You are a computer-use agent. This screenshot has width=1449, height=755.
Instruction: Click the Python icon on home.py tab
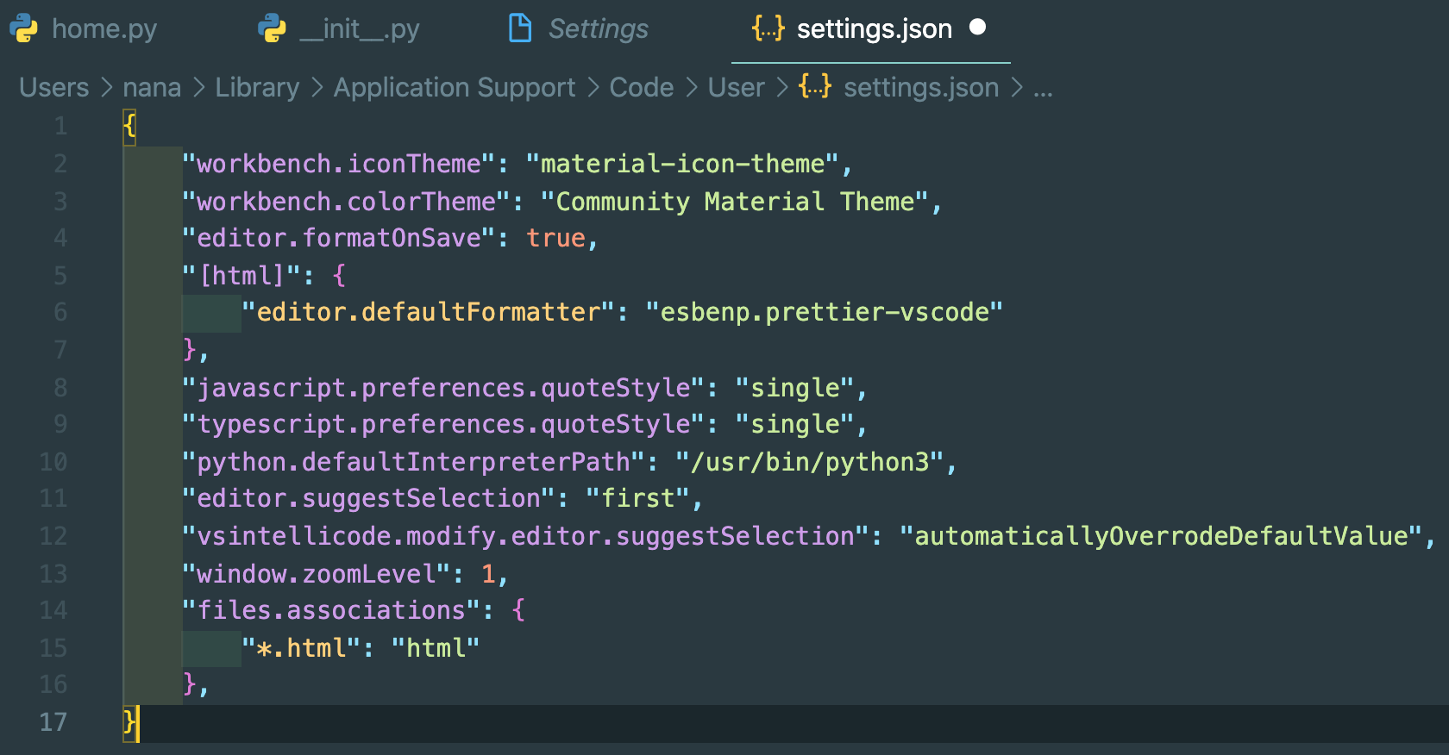(x=23, y=28)
